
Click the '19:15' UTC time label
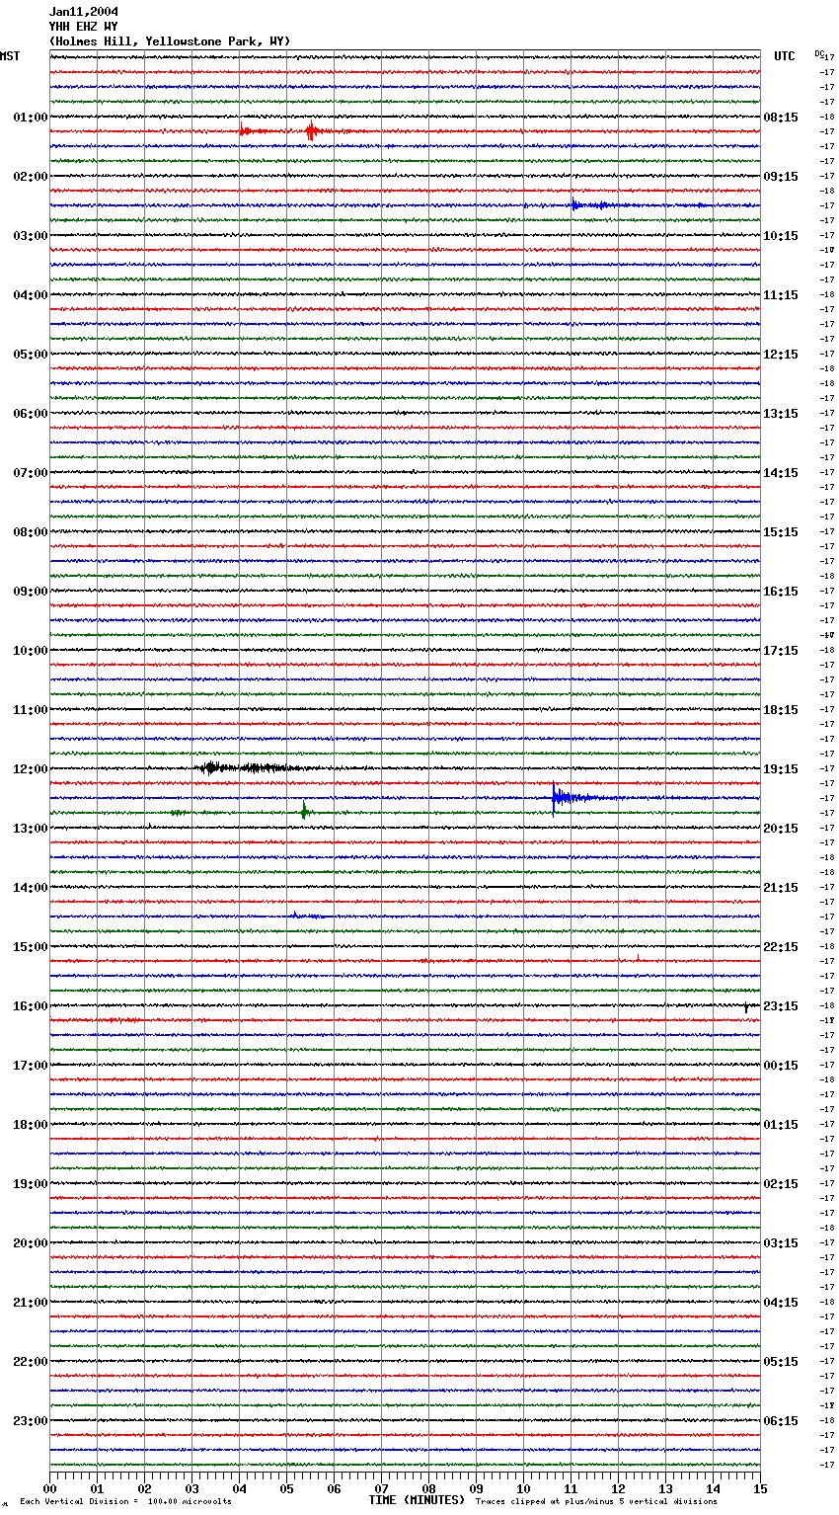click(781, 769)
